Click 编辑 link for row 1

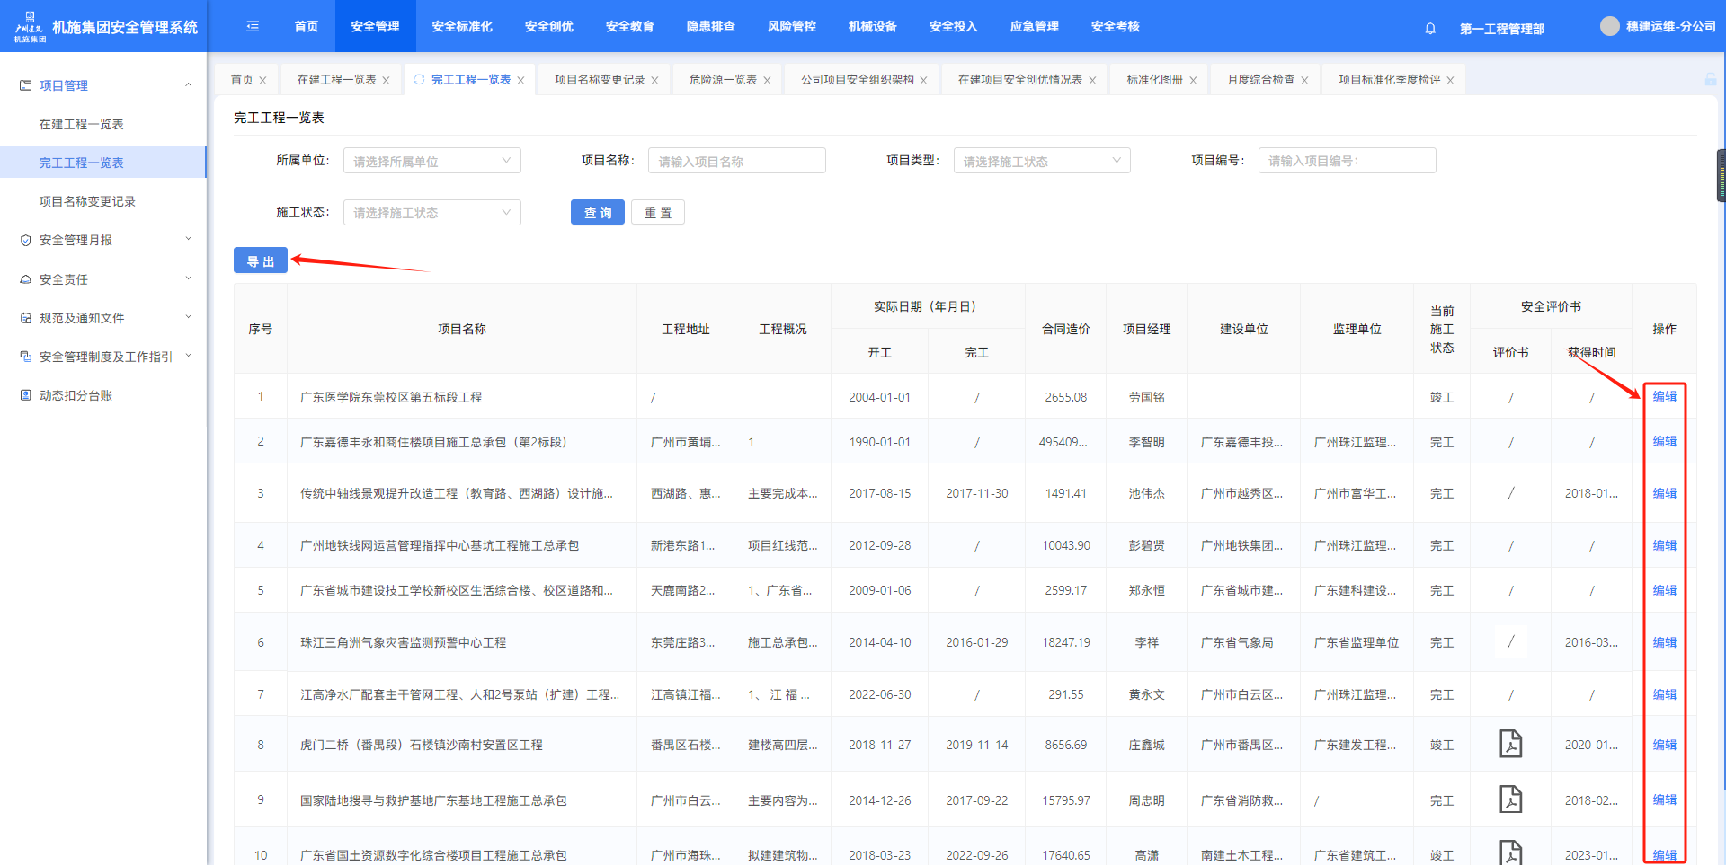click(1664, 396)
